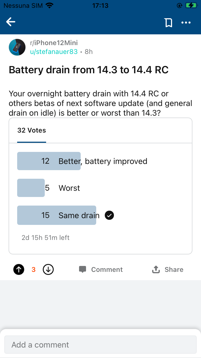Tap the comment speech bubble icon
The height and width of the screenshot is (358, 201).
click(x=83, y=269)
